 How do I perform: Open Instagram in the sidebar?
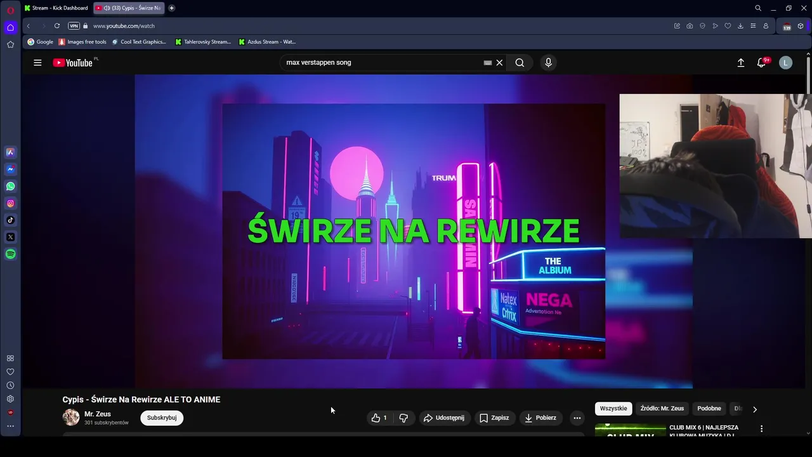10,204
